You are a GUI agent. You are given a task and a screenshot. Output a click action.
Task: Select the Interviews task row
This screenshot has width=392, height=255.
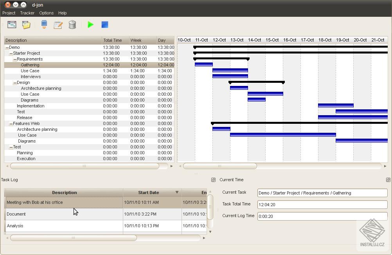click(89, 77)
